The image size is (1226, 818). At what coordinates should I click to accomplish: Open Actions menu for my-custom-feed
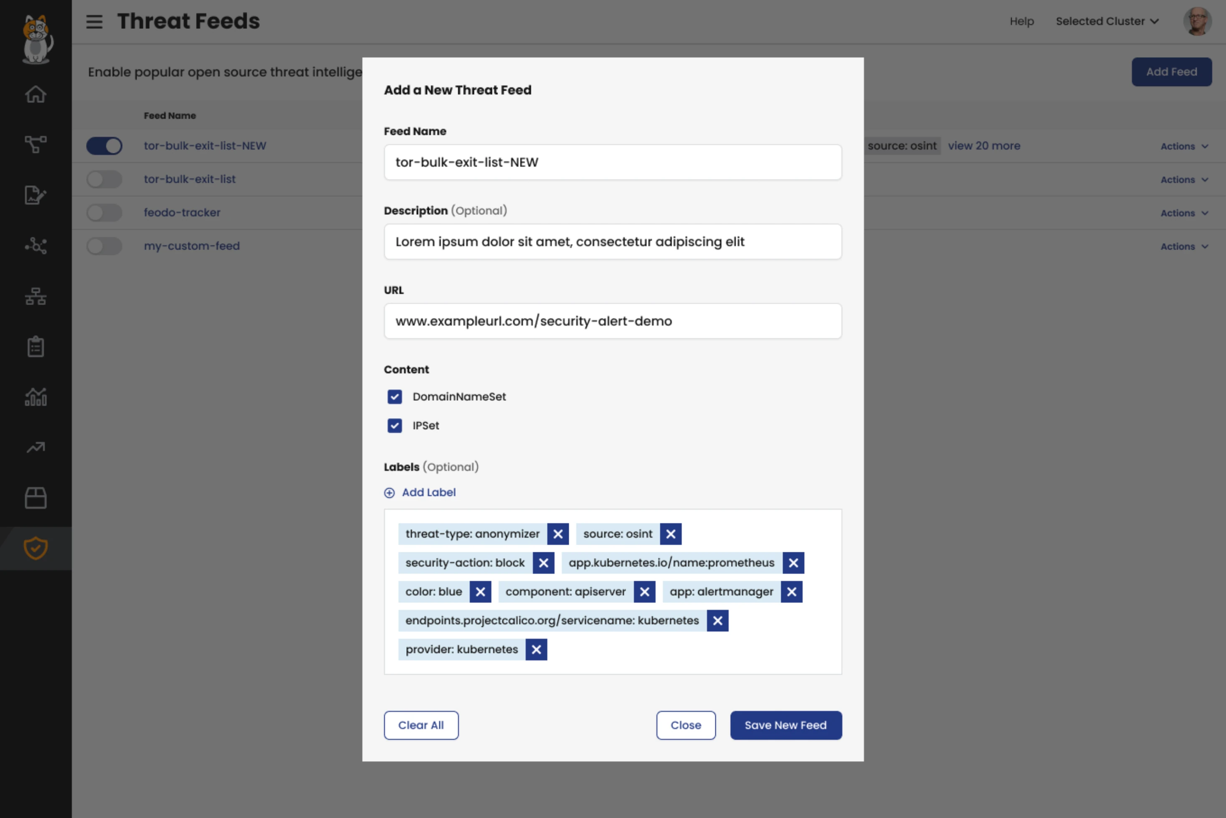(1184, 246)
